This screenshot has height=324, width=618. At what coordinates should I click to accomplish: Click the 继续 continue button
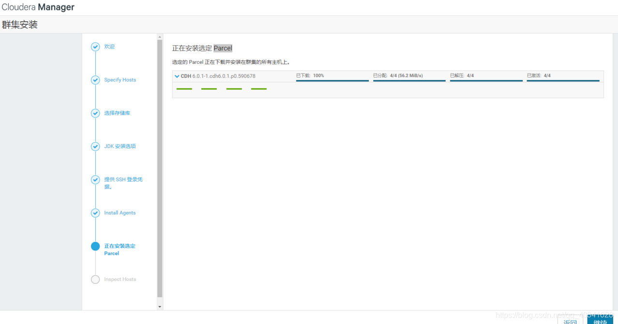pos(600,320)
